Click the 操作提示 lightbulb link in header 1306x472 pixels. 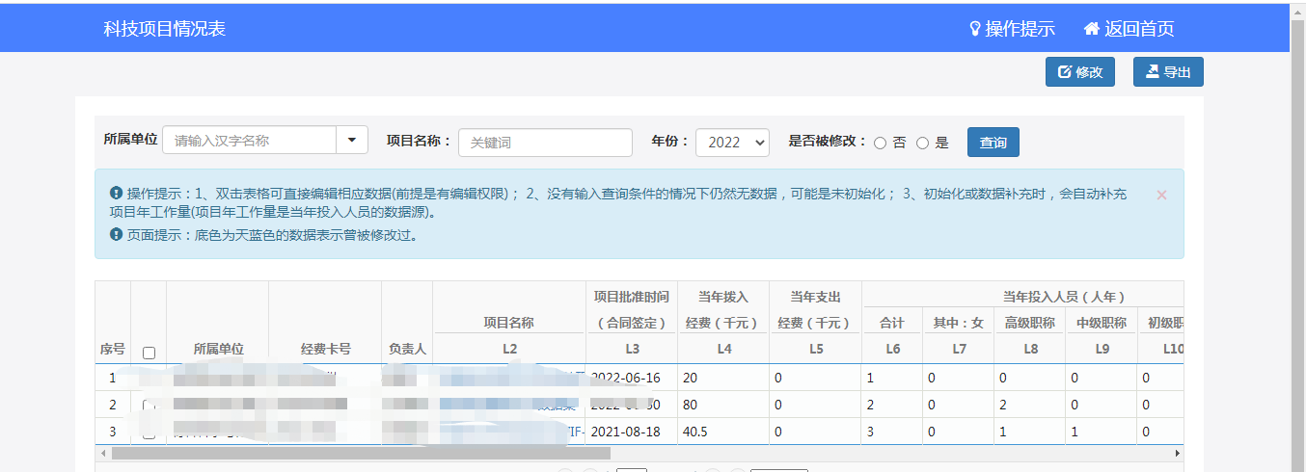click(x=1011, y=29)
